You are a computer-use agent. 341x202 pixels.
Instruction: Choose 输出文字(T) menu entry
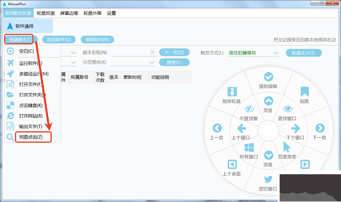point(33,127)
